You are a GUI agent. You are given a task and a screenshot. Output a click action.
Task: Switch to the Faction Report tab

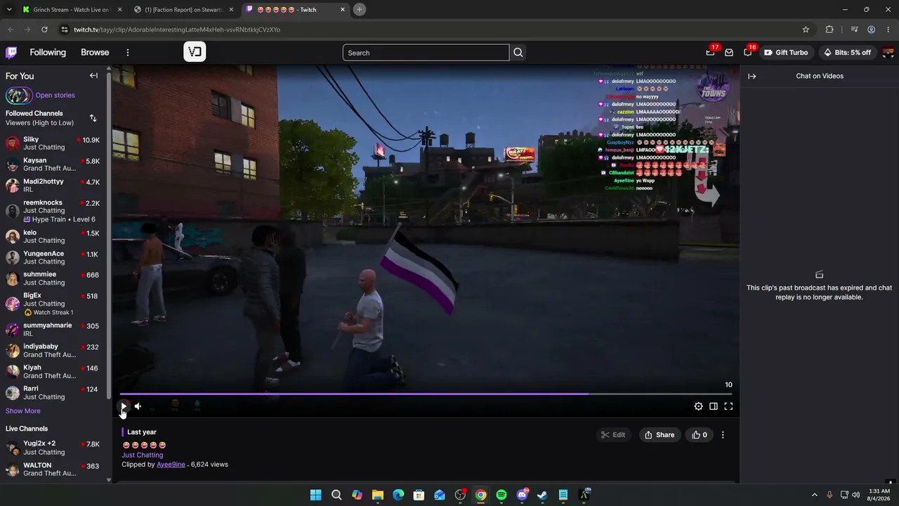(x=184, y=10)
